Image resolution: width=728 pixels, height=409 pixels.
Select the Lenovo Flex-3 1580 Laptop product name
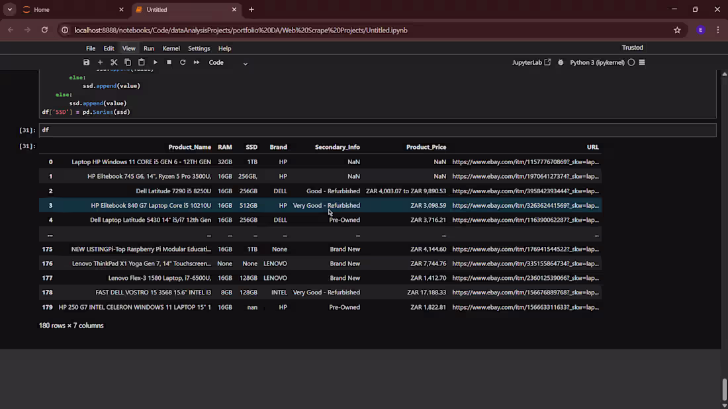coord(159,277)
